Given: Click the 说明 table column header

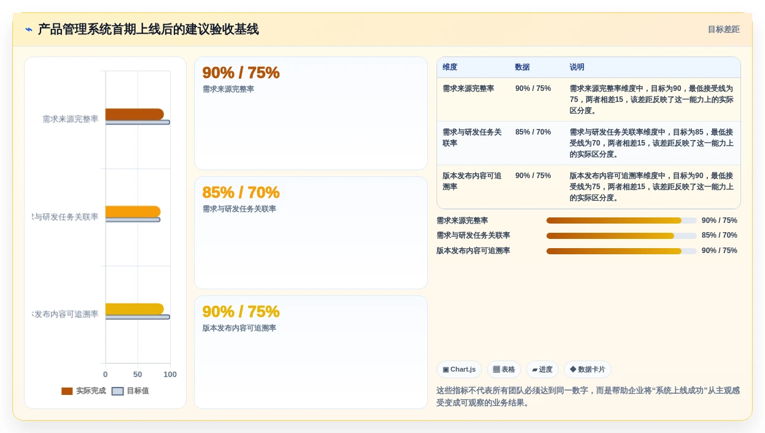Looking at the screenshot, I should (577, 68).
